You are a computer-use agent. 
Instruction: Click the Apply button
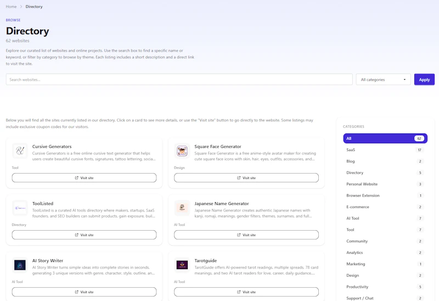pyautogui.click(x=424, y=80)
